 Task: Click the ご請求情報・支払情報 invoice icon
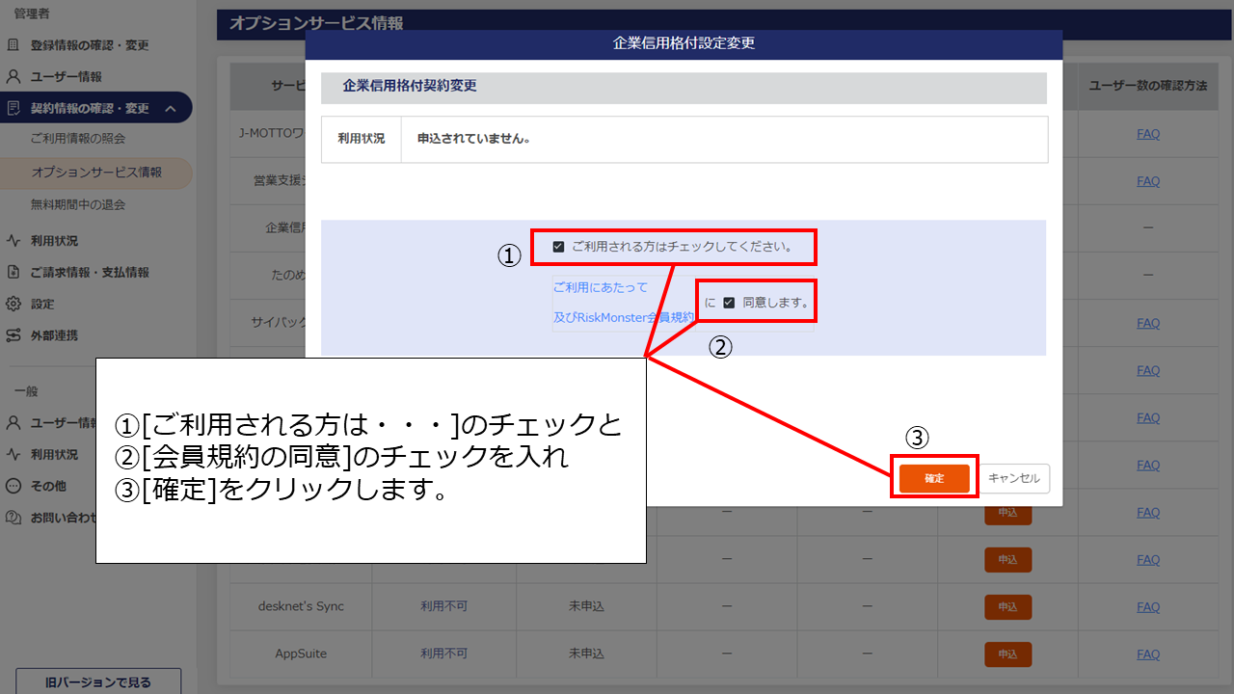pos(13,273)
